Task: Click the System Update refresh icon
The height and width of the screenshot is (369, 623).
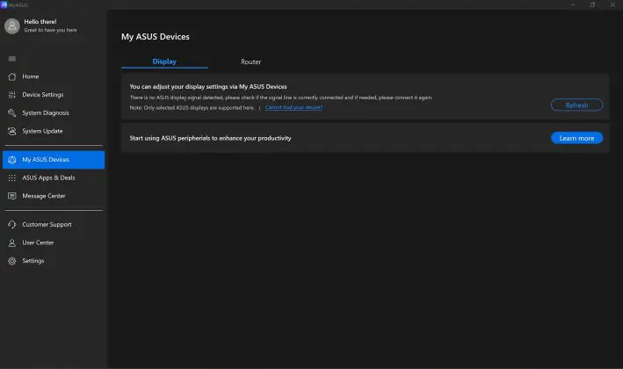Action: coord(12,131)
